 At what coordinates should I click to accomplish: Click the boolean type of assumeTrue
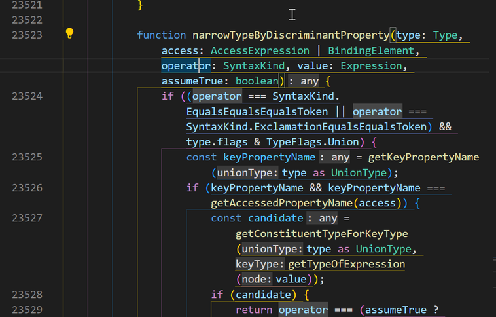pyautogui.click(x=257, y=81)
